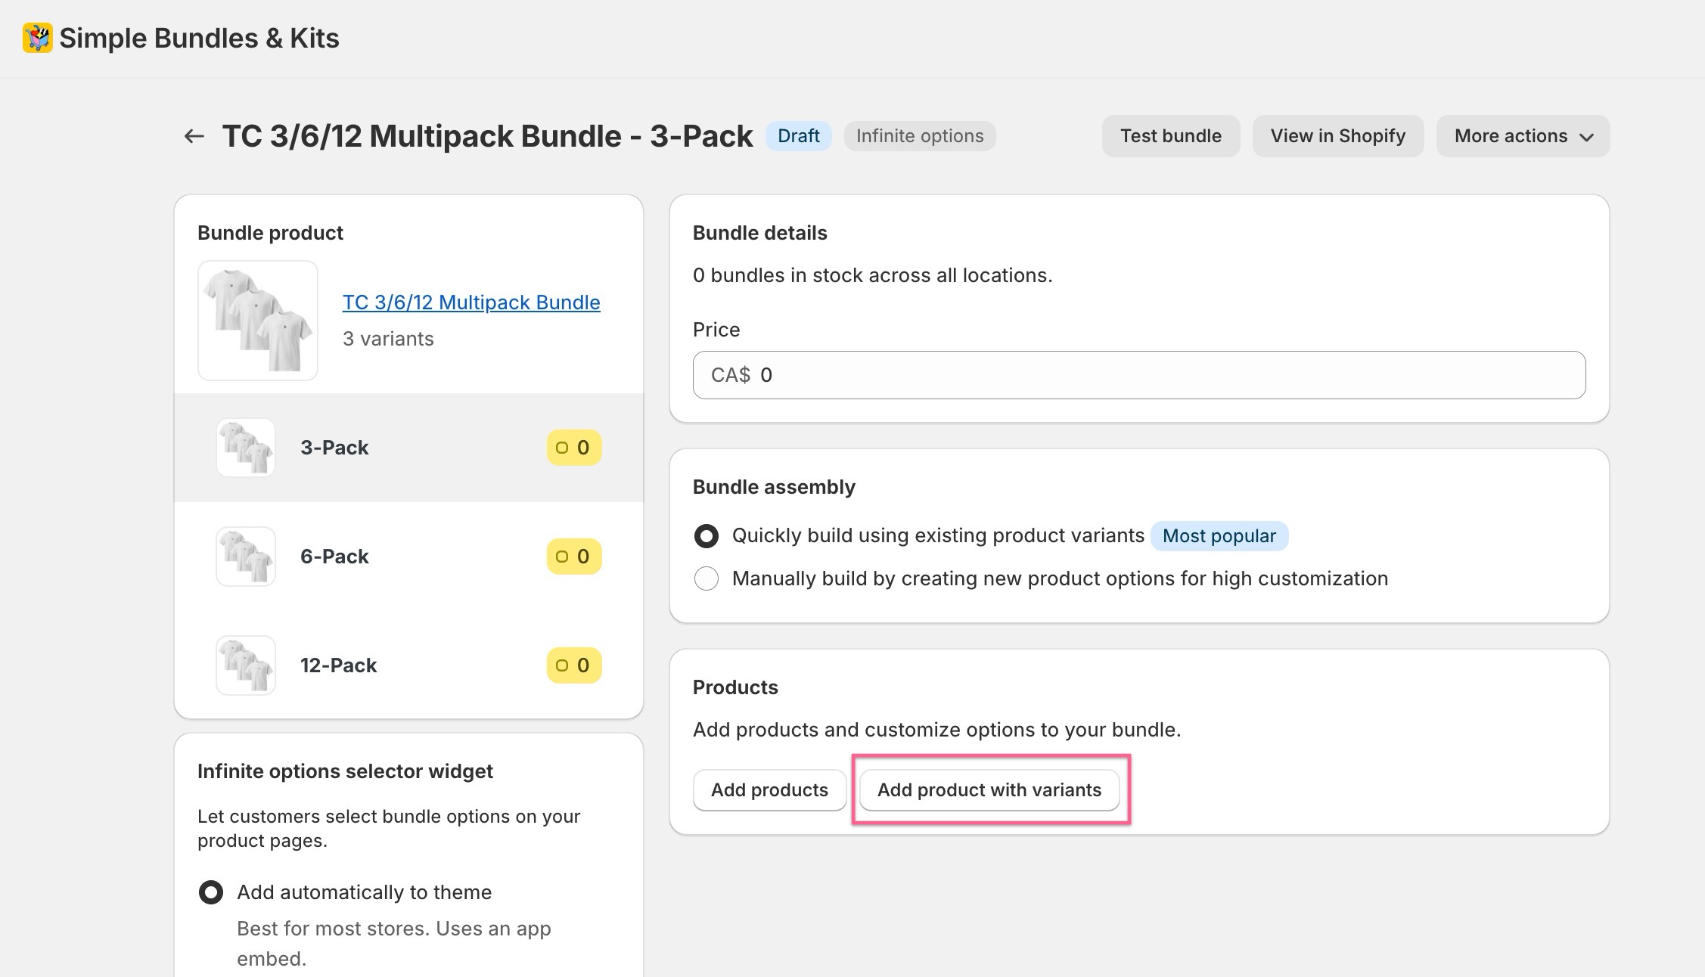The image size is (1705, 977).
Task: Click the Bundle details heading
Action: point(759,233)
